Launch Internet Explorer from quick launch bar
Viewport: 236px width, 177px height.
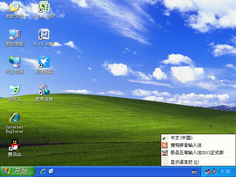(x=43, y=171)
